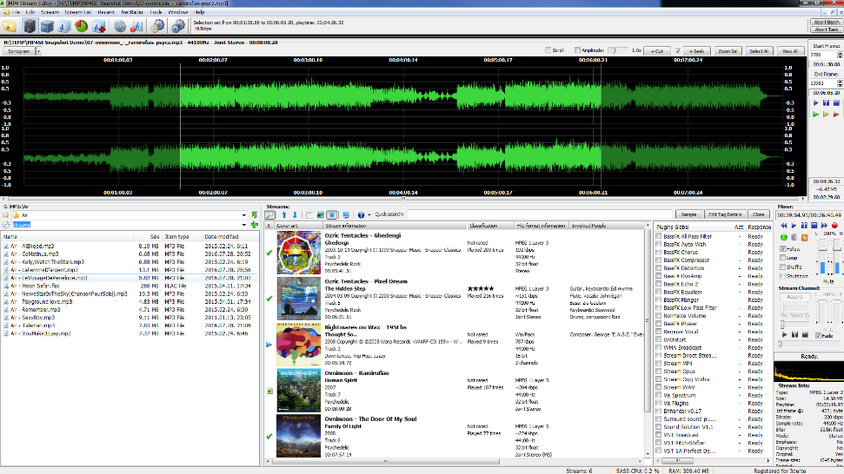Enable the Loop checkbox in Mixer

pos(782,258)
